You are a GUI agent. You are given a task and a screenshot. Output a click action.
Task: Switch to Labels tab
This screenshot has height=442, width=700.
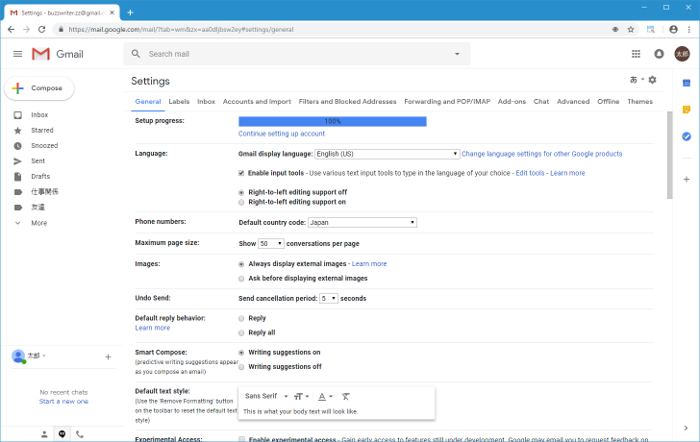click(x=179, y=102)
